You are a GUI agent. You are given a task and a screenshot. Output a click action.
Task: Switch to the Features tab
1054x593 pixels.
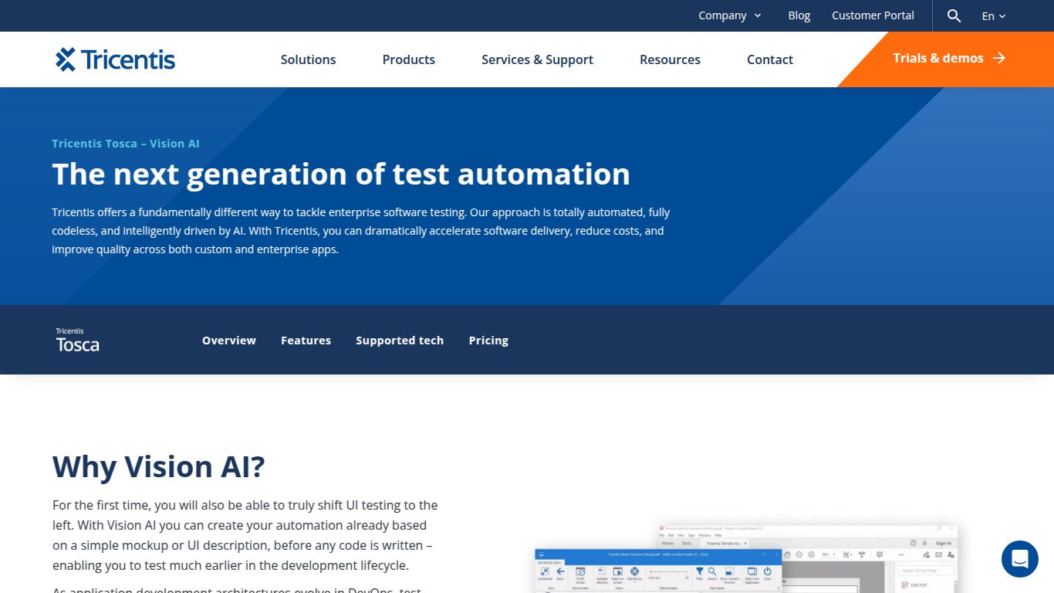click(x=306, y=340)
